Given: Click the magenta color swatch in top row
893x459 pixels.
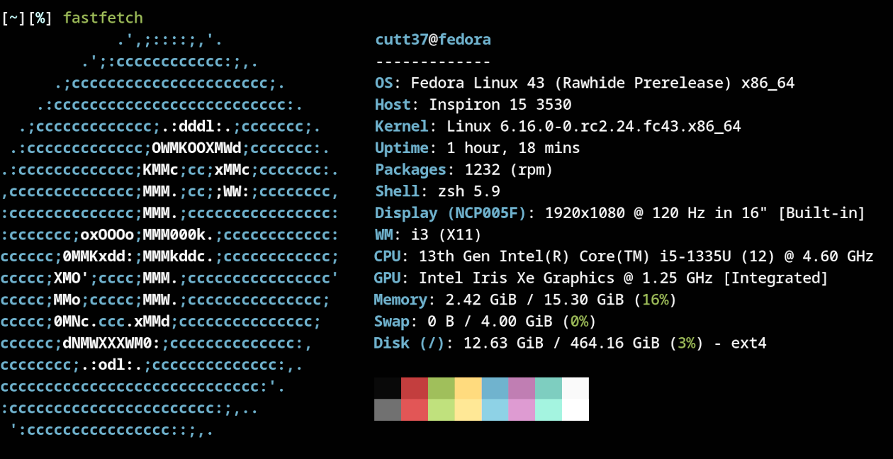Looking at the screenshot, I should pyautogui.click(x=522, y=387).
